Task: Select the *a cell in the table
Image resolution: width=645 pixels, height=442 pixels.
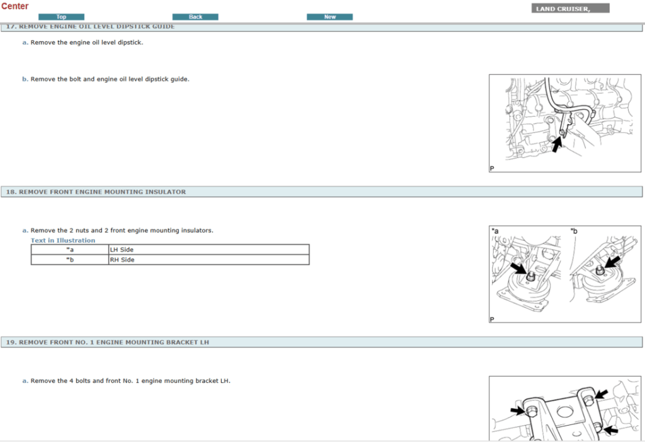Action: tap(70, 250)
